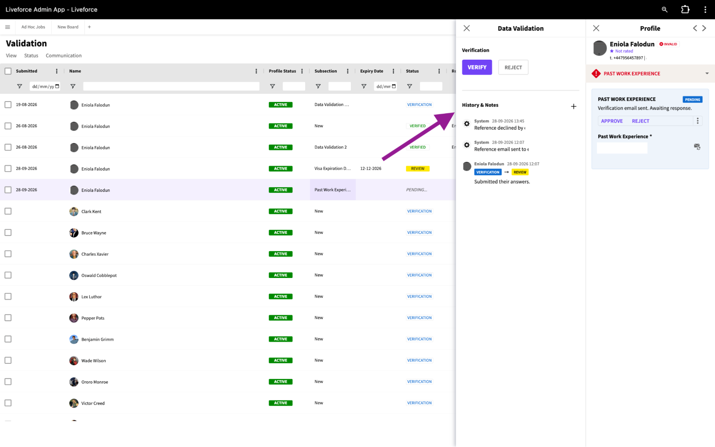The width and height of the screenshot is (715, 447).
Task: Close the Profile panel
Action: click(x=596, y=28)
